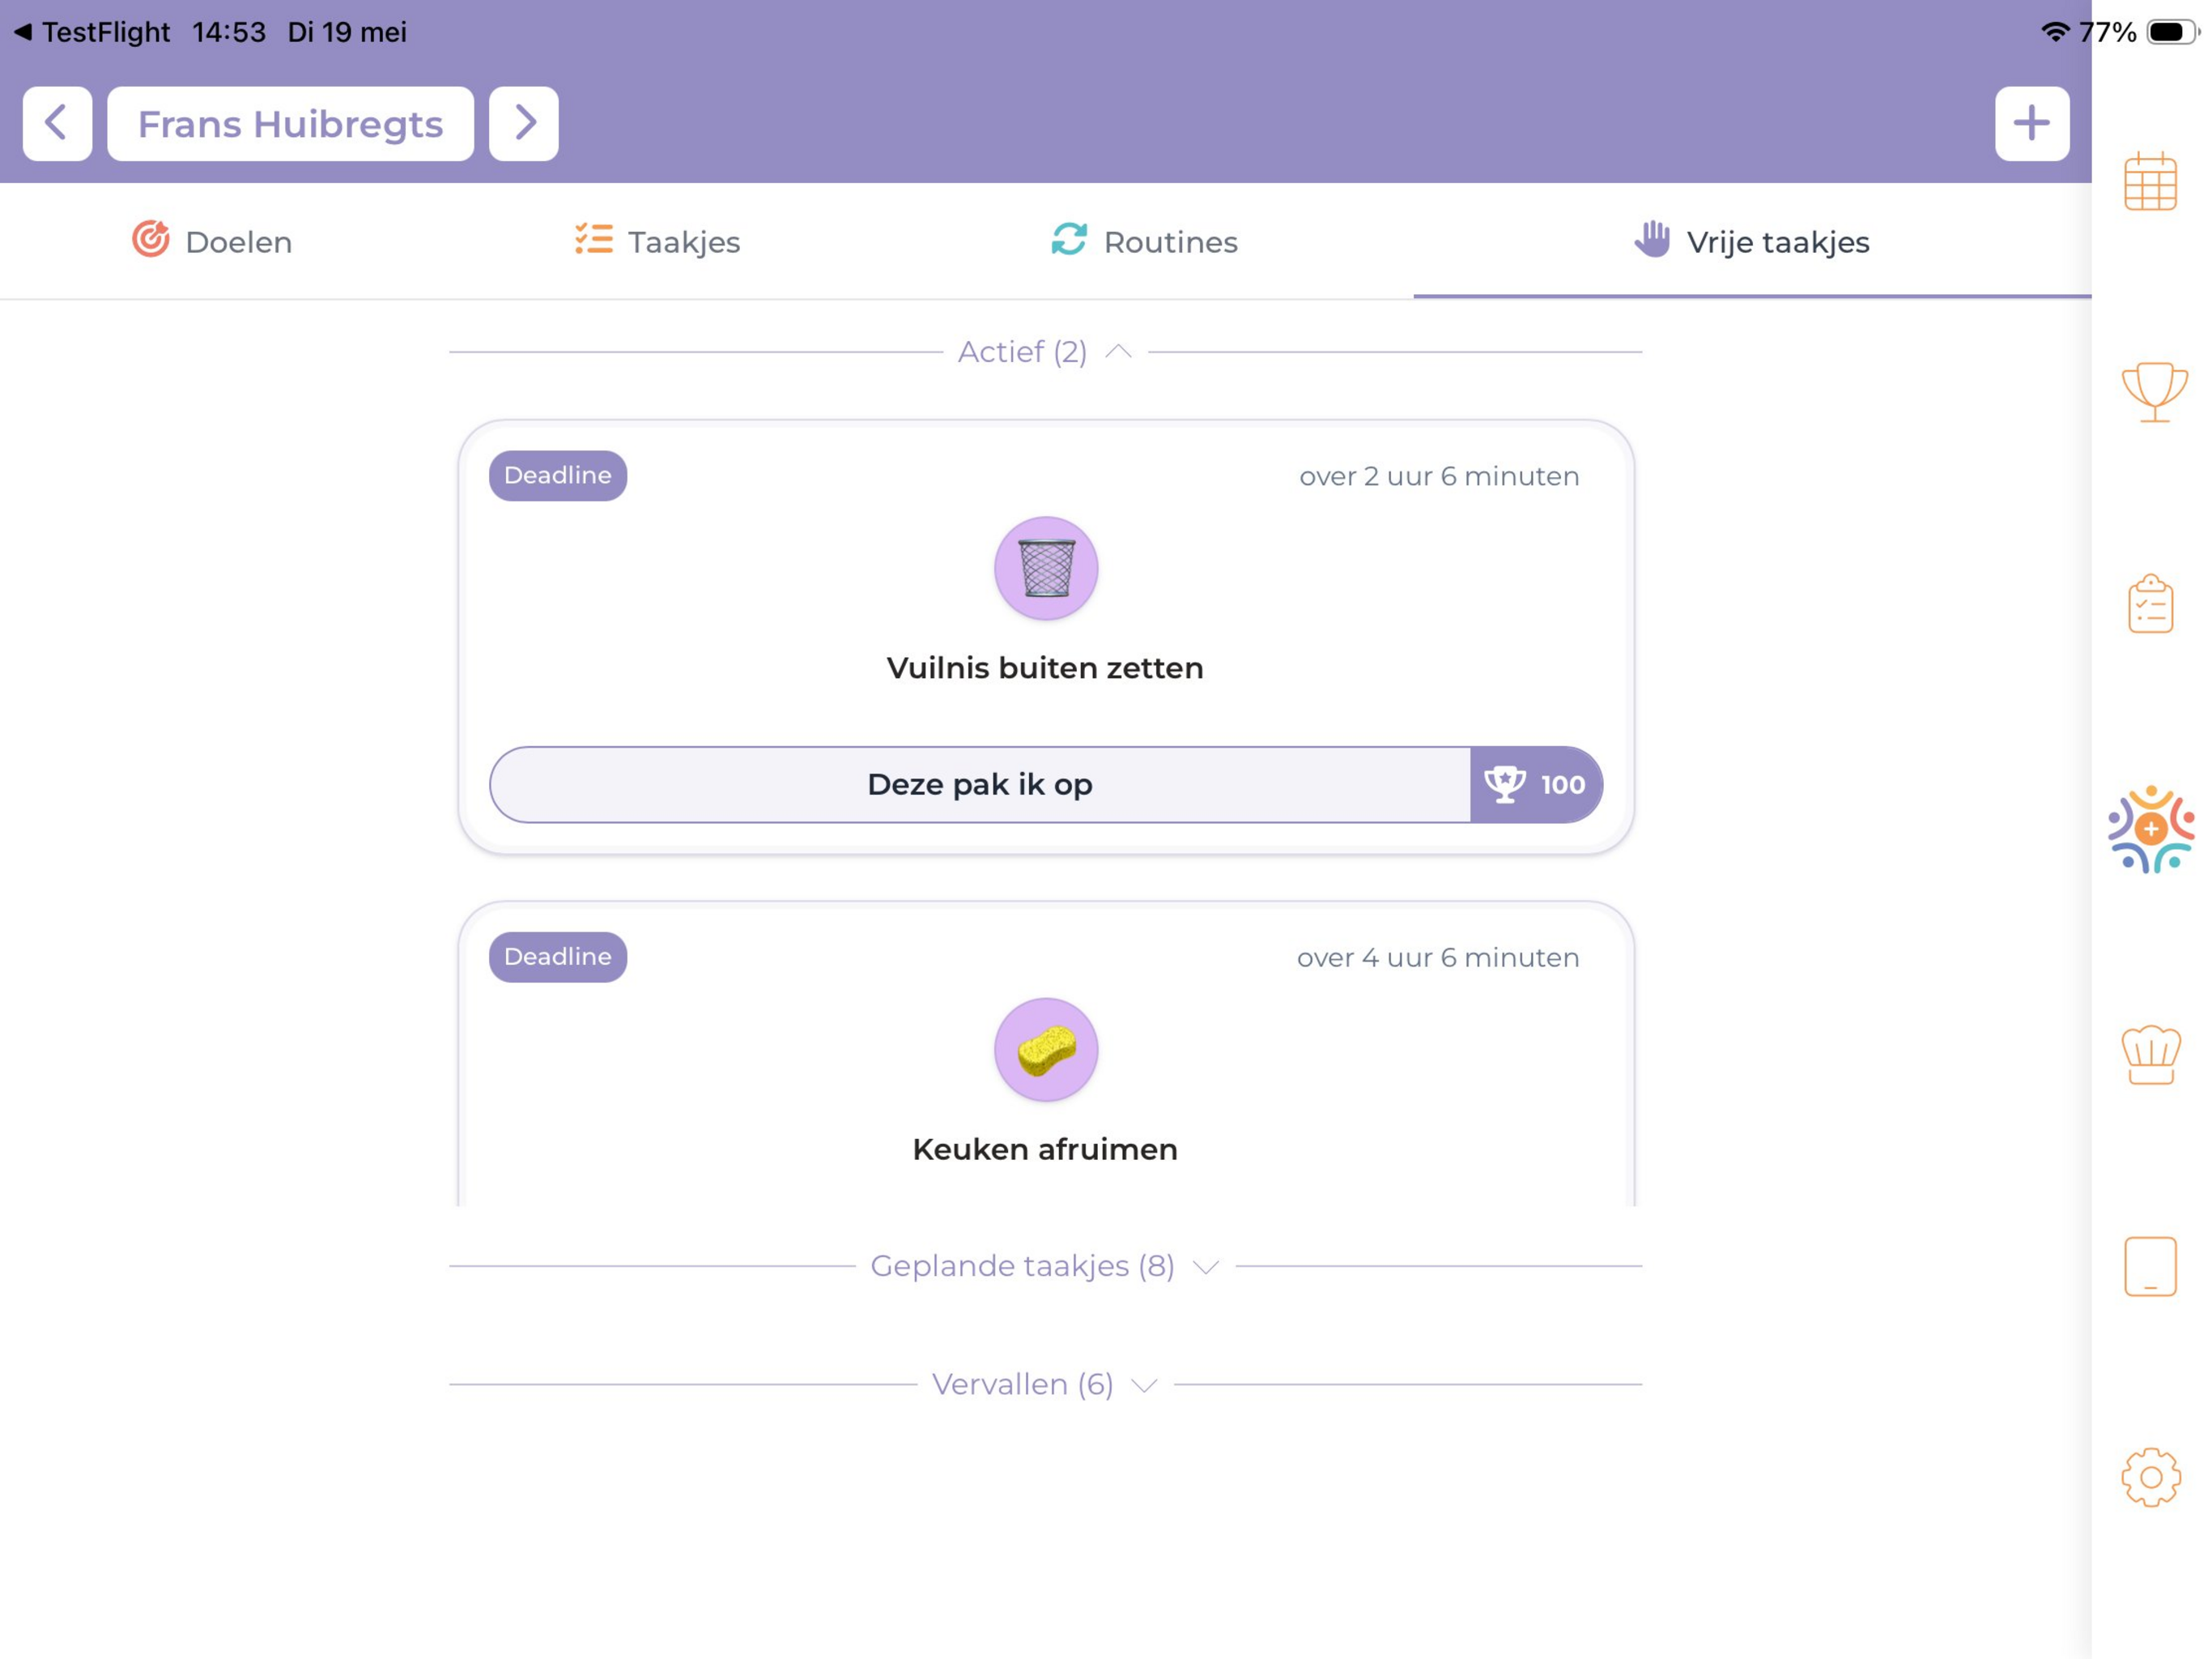Open the Vuilnis buiten zetten task title
Viewport: 2212px width, 1659px height.
[x=1045, y=667]
